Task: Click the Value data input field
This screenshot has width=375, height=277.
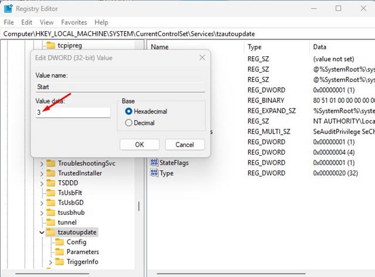Action: click(73, 112)
